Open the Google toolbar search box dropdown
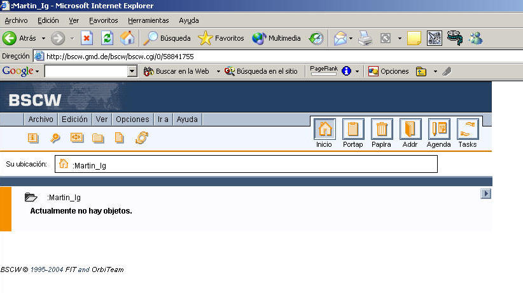Screen dimensions: 523x293 [x=132, y=72]
